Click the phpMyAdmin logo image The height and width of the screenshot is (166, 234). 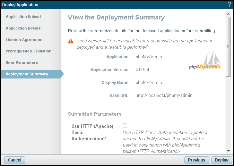click(205, 60)
